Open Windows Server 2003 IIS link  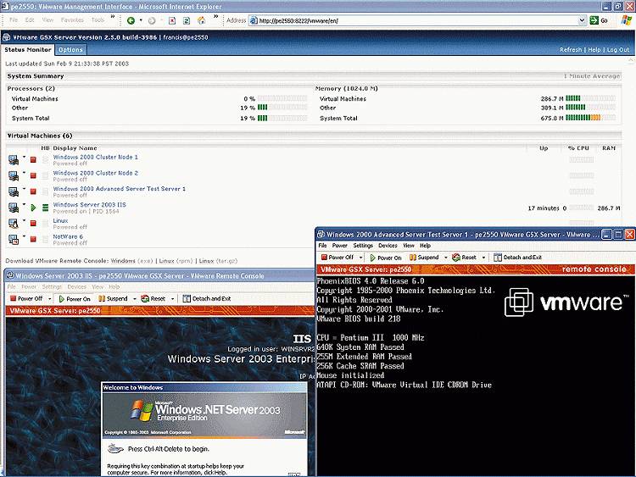(90, 205)
